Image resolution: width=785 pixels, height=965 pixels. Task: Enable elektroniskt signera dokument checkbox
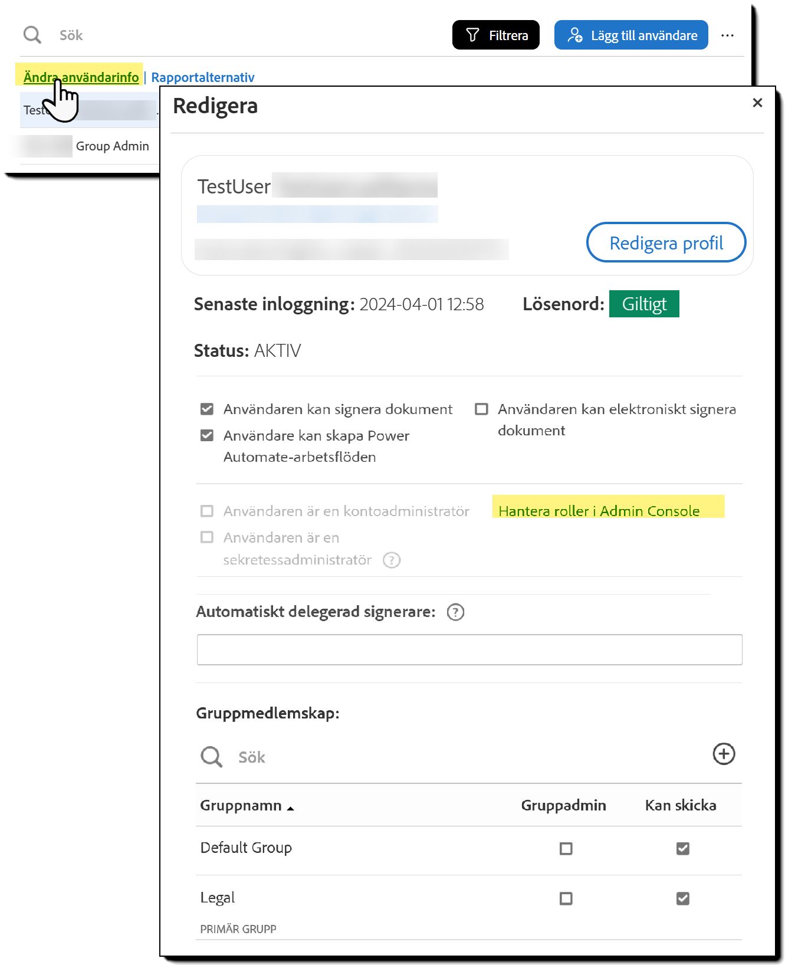(x=482, y=409)
